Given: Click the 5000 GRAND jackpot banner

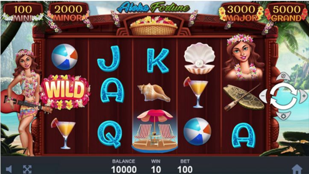Looking at the screenshot, I should (286, 13).
